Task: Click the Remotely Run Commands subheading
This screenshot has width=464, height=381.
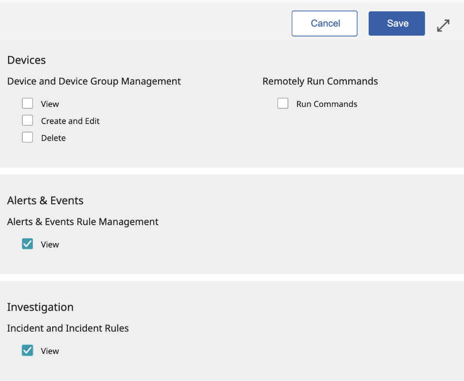Action: (320, 81)
